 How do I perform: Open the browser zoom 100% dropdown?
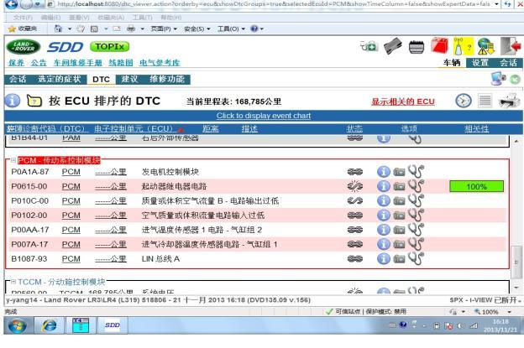(509, 312)
